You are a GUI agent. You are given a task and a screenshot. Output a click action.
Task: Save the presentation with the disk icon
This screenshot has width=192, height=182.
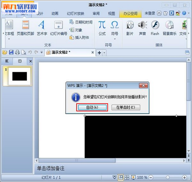tap(11, 52)
